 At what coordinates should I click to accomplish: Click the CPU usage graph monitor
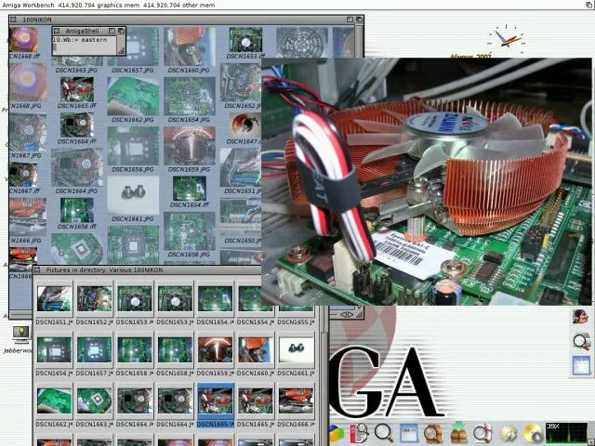(x=566, y=432)
